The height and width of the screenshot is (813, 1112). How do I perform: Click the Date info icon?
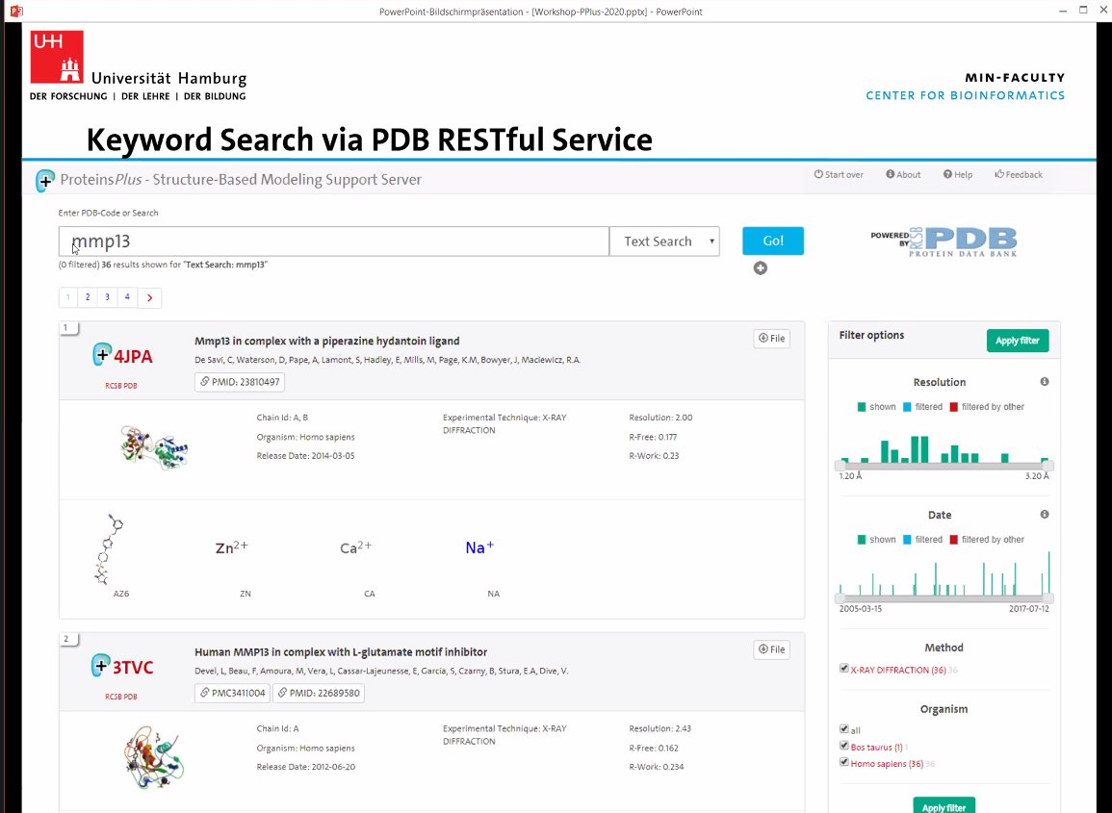1045,515
